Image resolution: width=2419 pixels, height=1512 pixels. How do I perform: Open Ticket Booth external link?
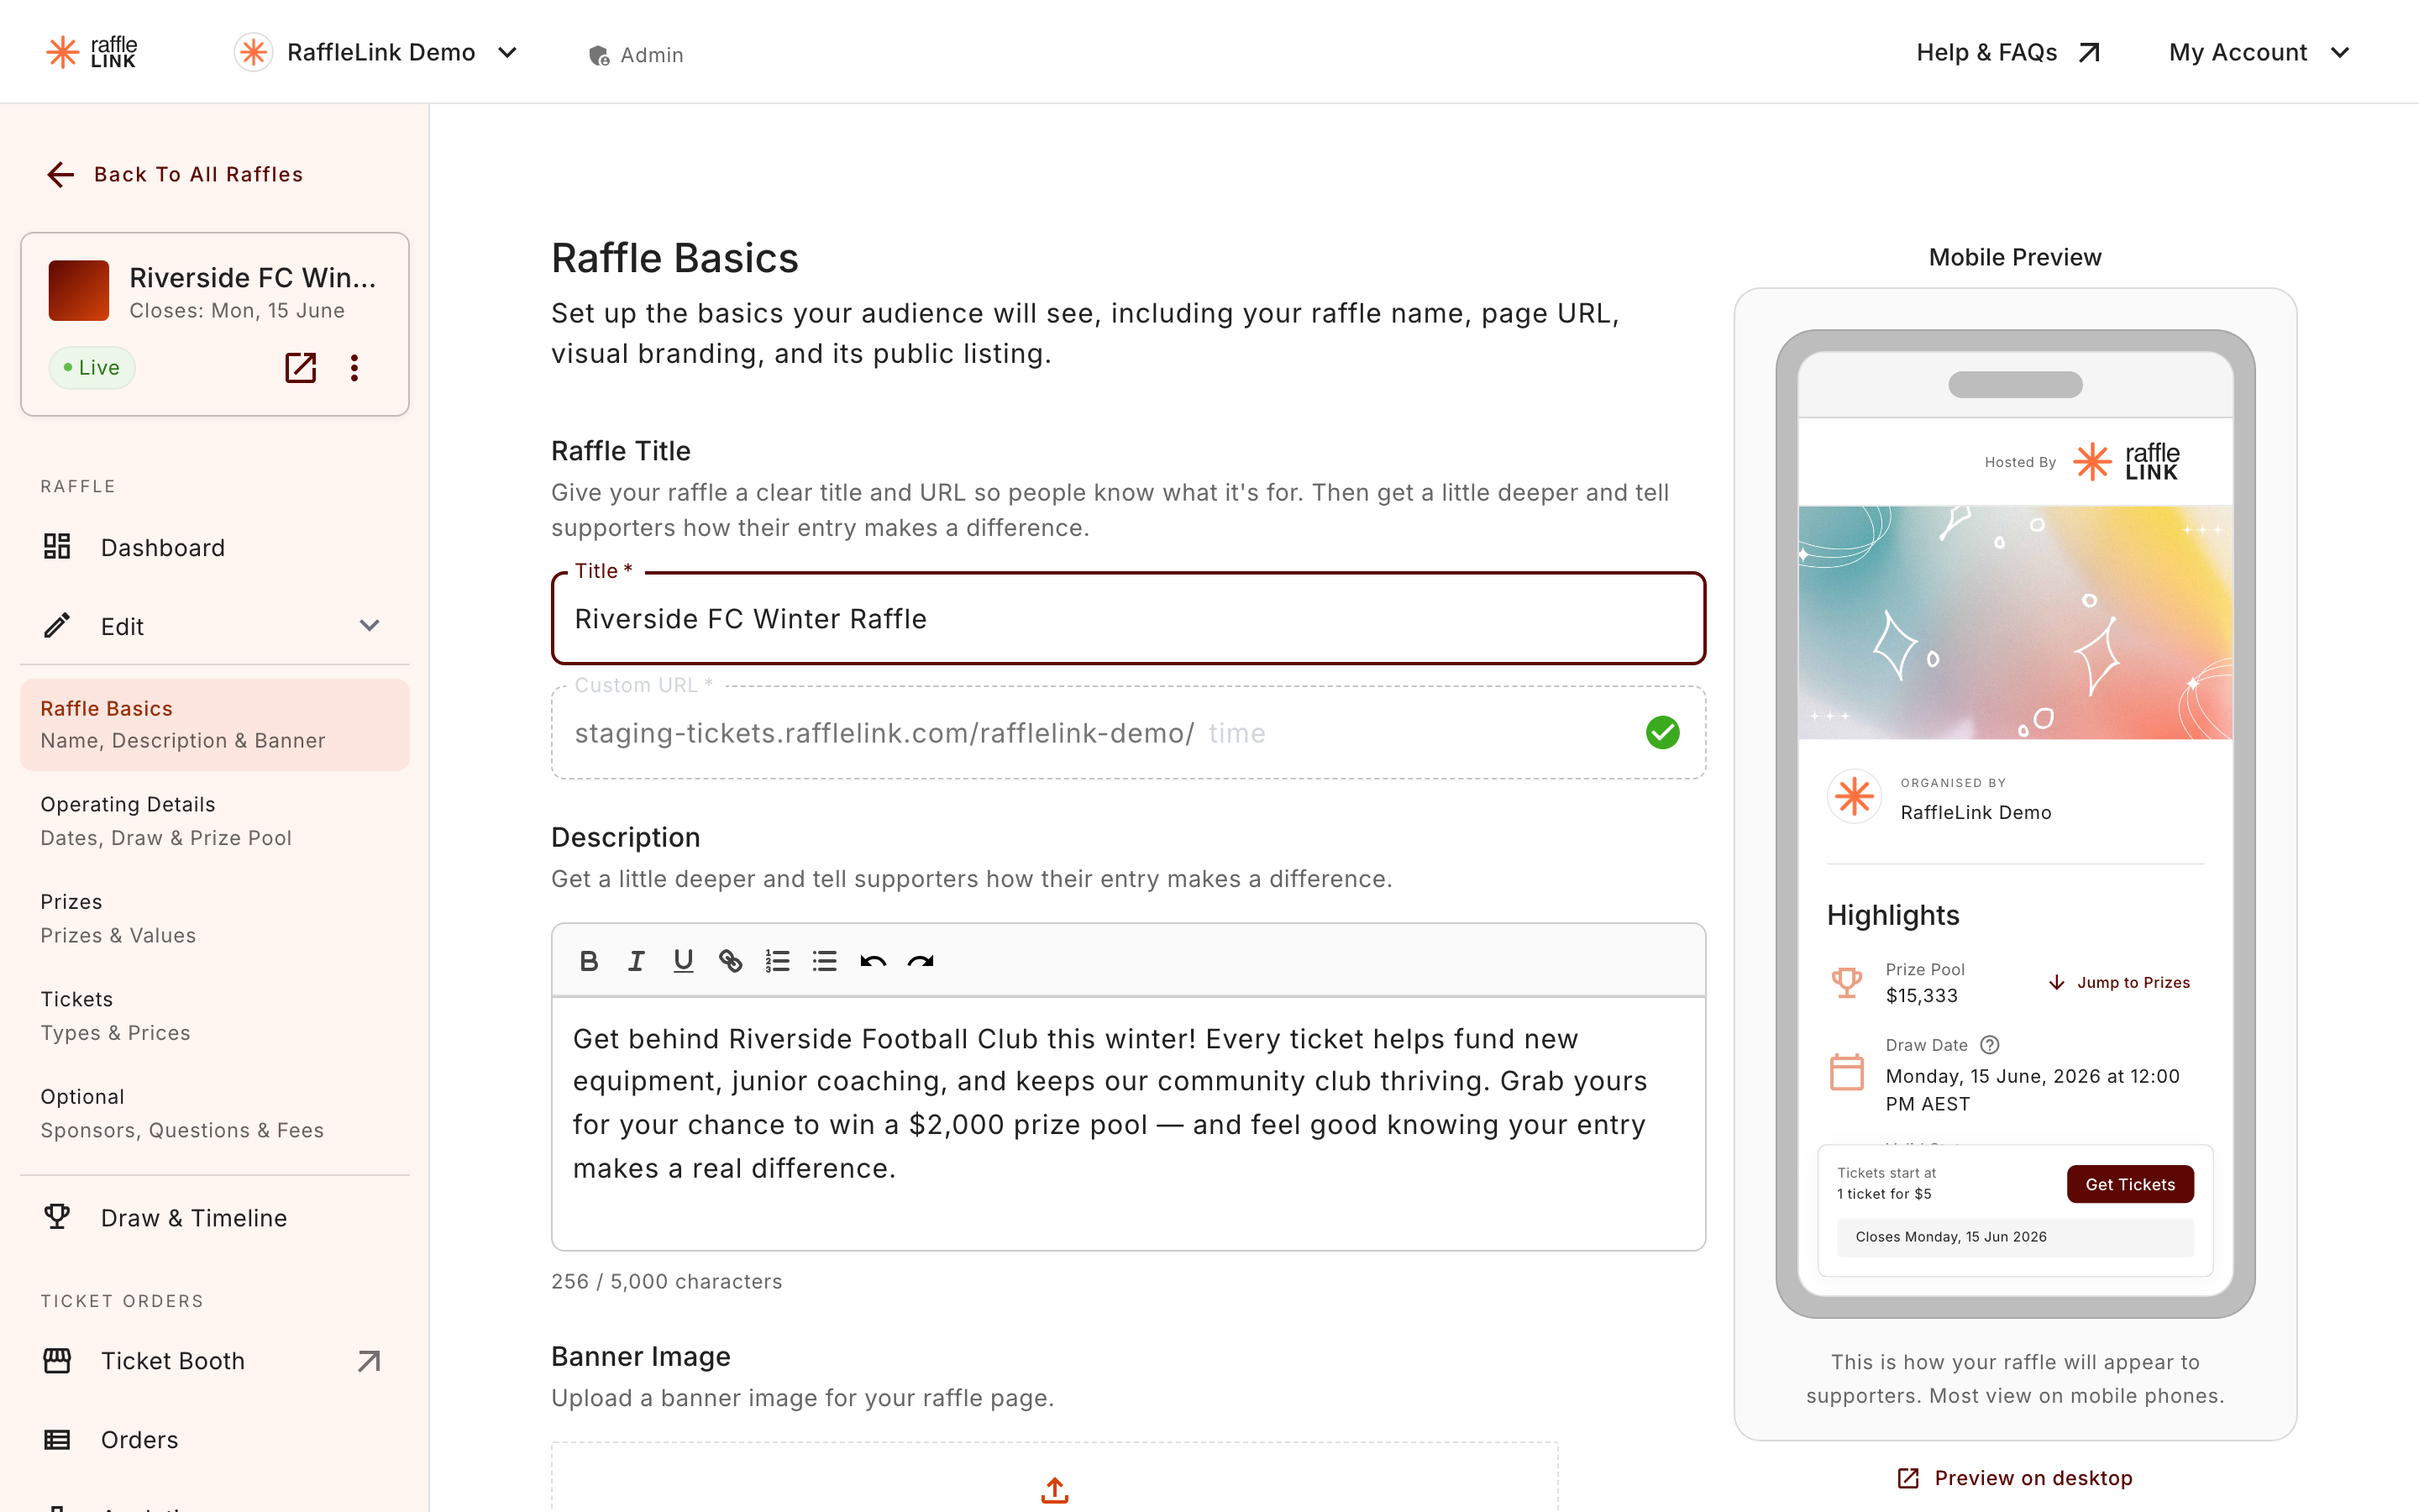[215, 1360]
